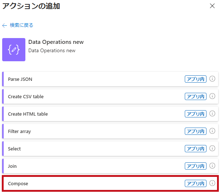Click the Data Operations purple connector icon
The width and height of the screenshot is (221, 195).
[x=14, y=50]
